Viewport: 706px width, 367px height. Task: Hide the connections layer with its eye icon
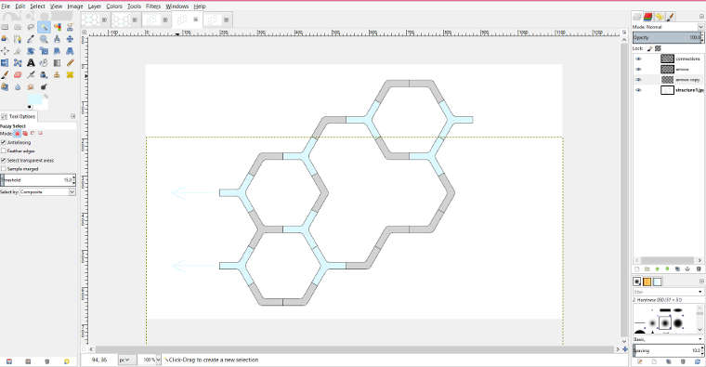click(638, 59)
